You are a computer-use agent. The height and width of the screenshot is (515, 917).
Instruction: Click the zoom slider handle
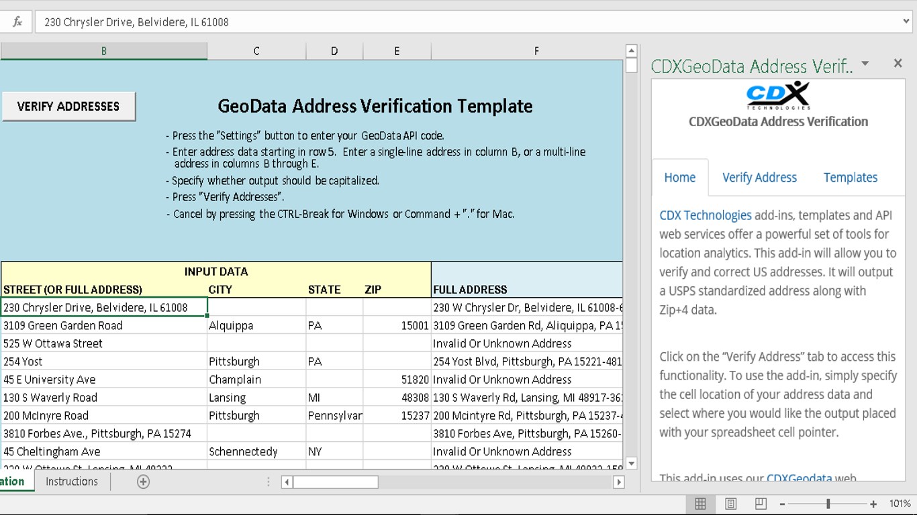tap(828, 504)
